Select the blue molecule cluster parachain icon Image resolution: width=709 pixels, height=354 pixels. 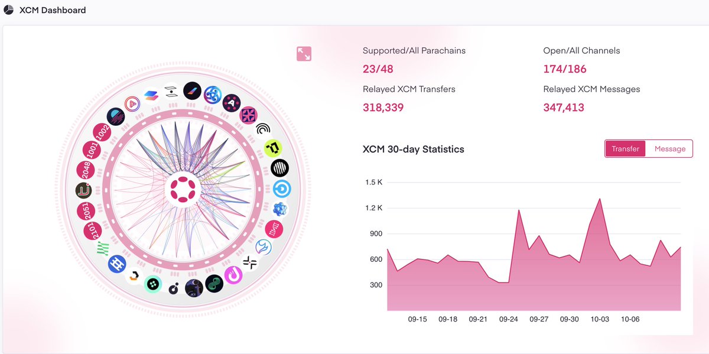280,209
